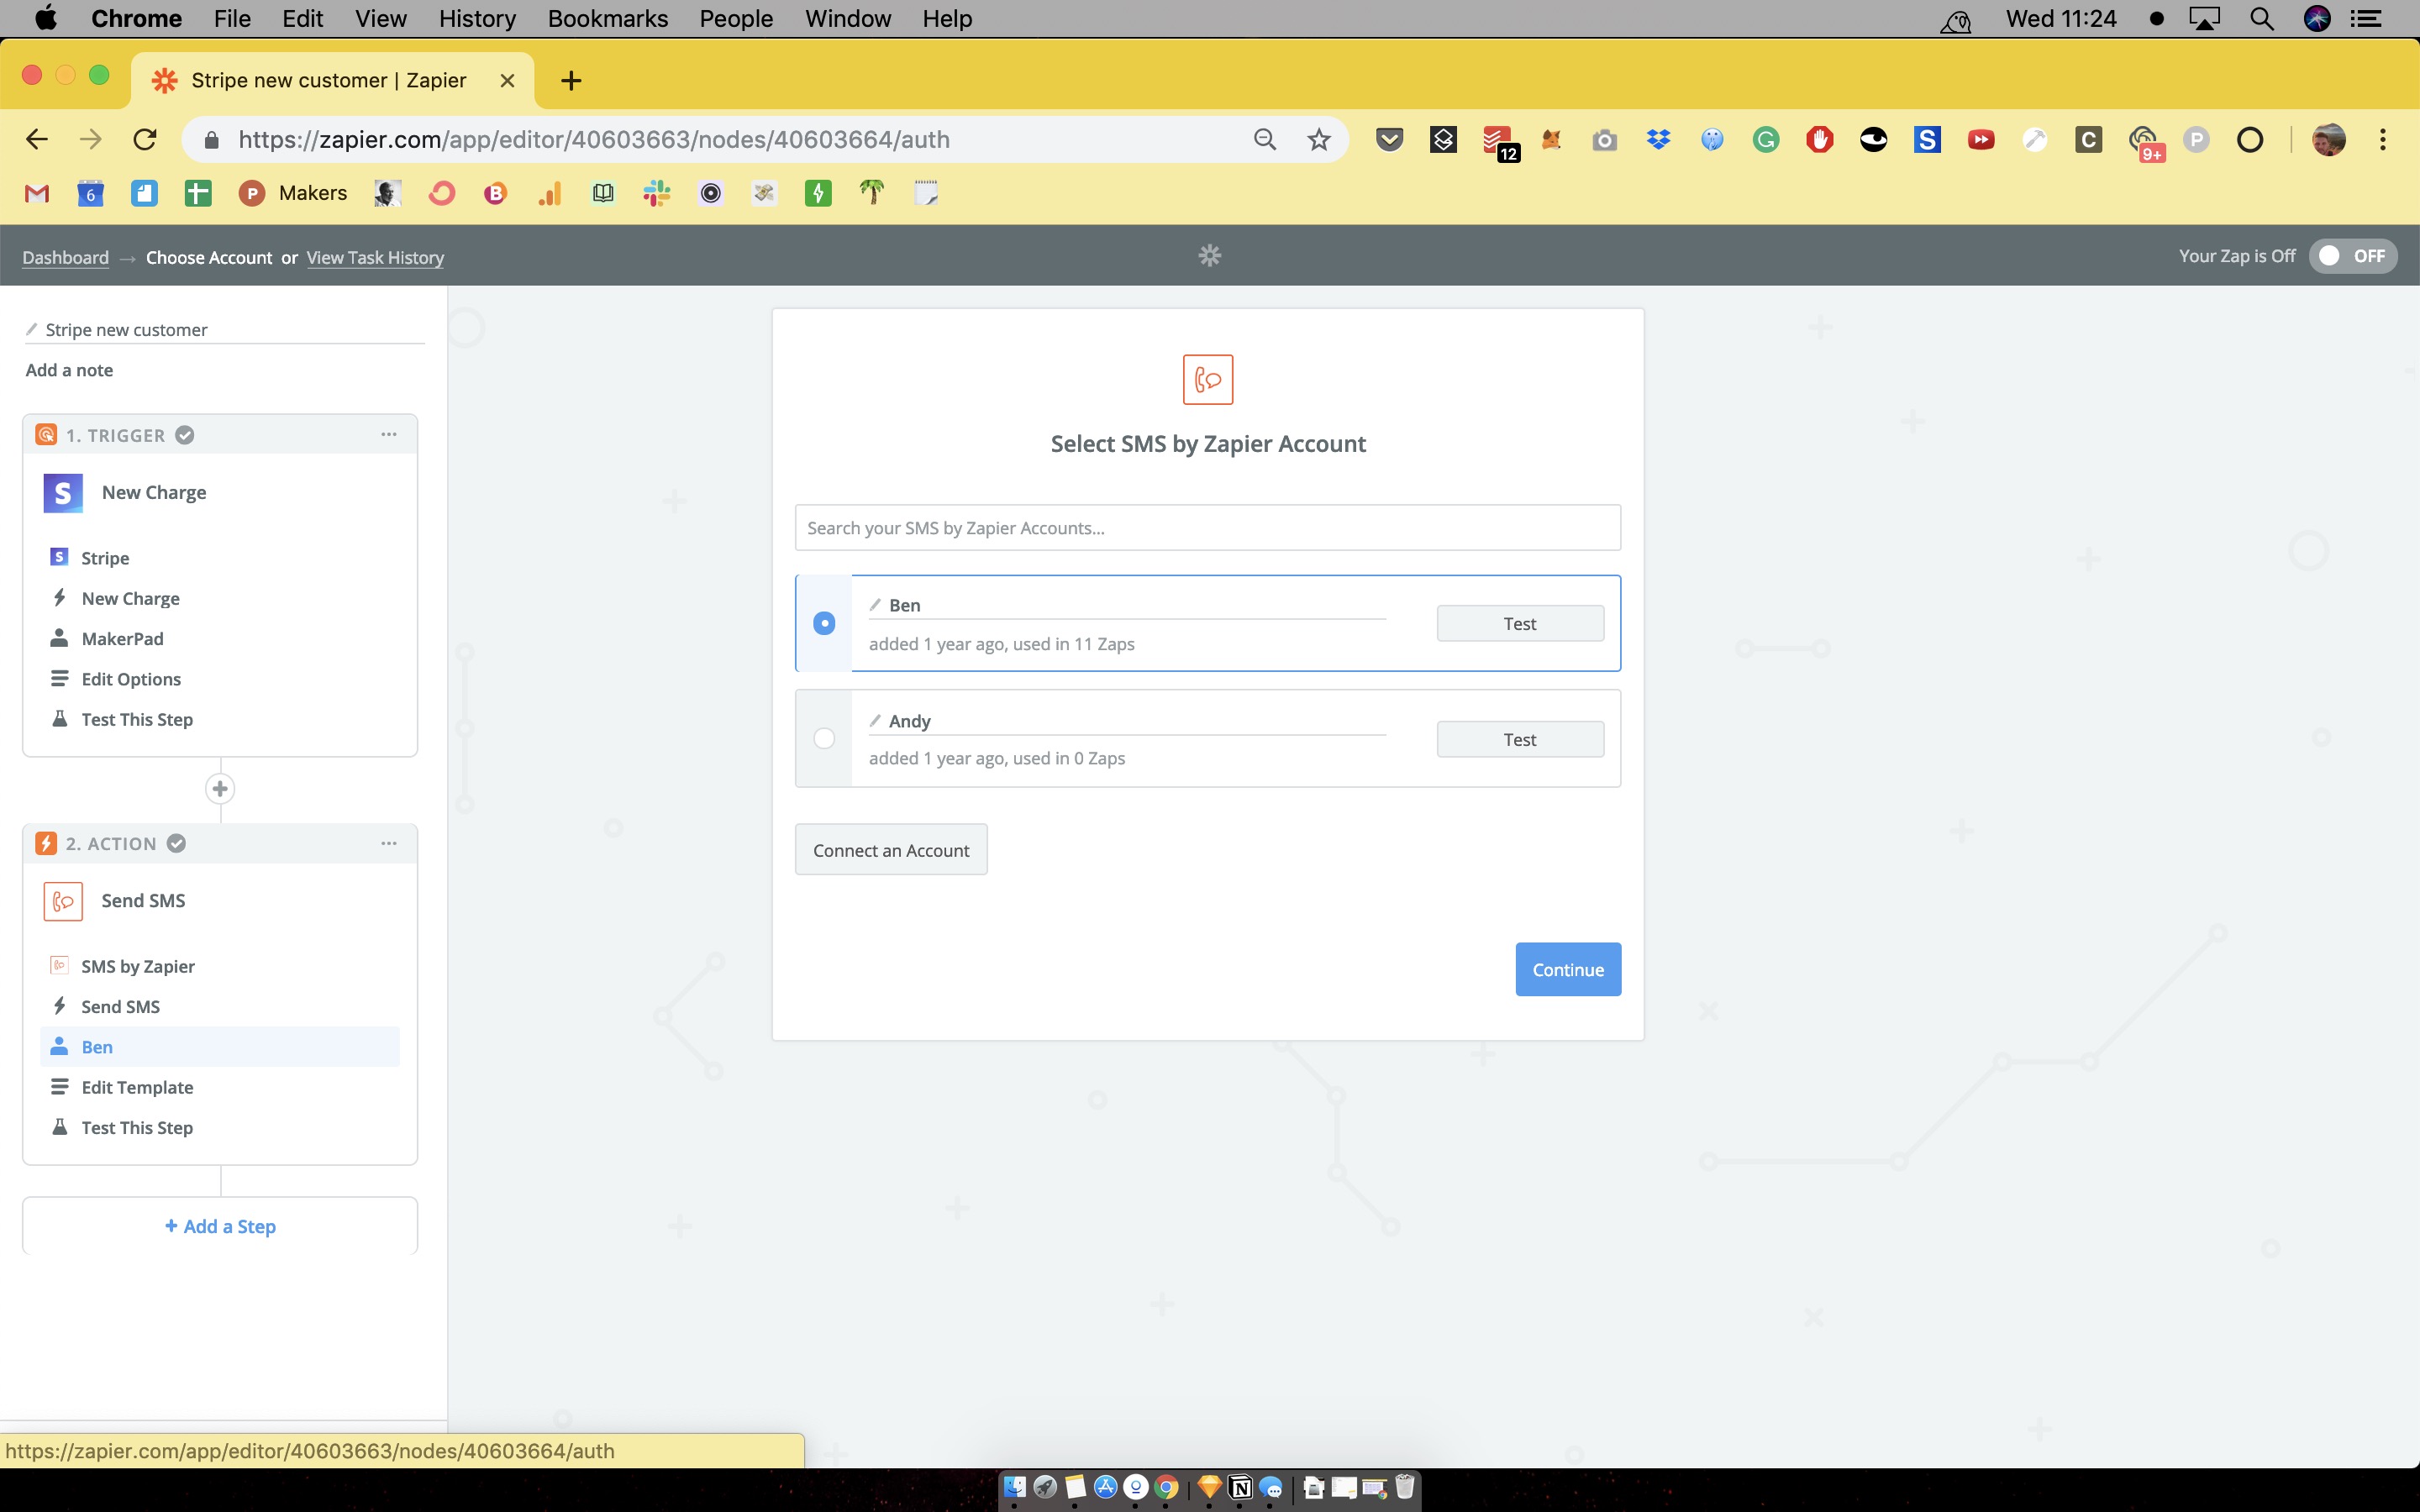Open Notion from the Dock
This screenshot has height=1512, width=2420.
point(1240,1487)
